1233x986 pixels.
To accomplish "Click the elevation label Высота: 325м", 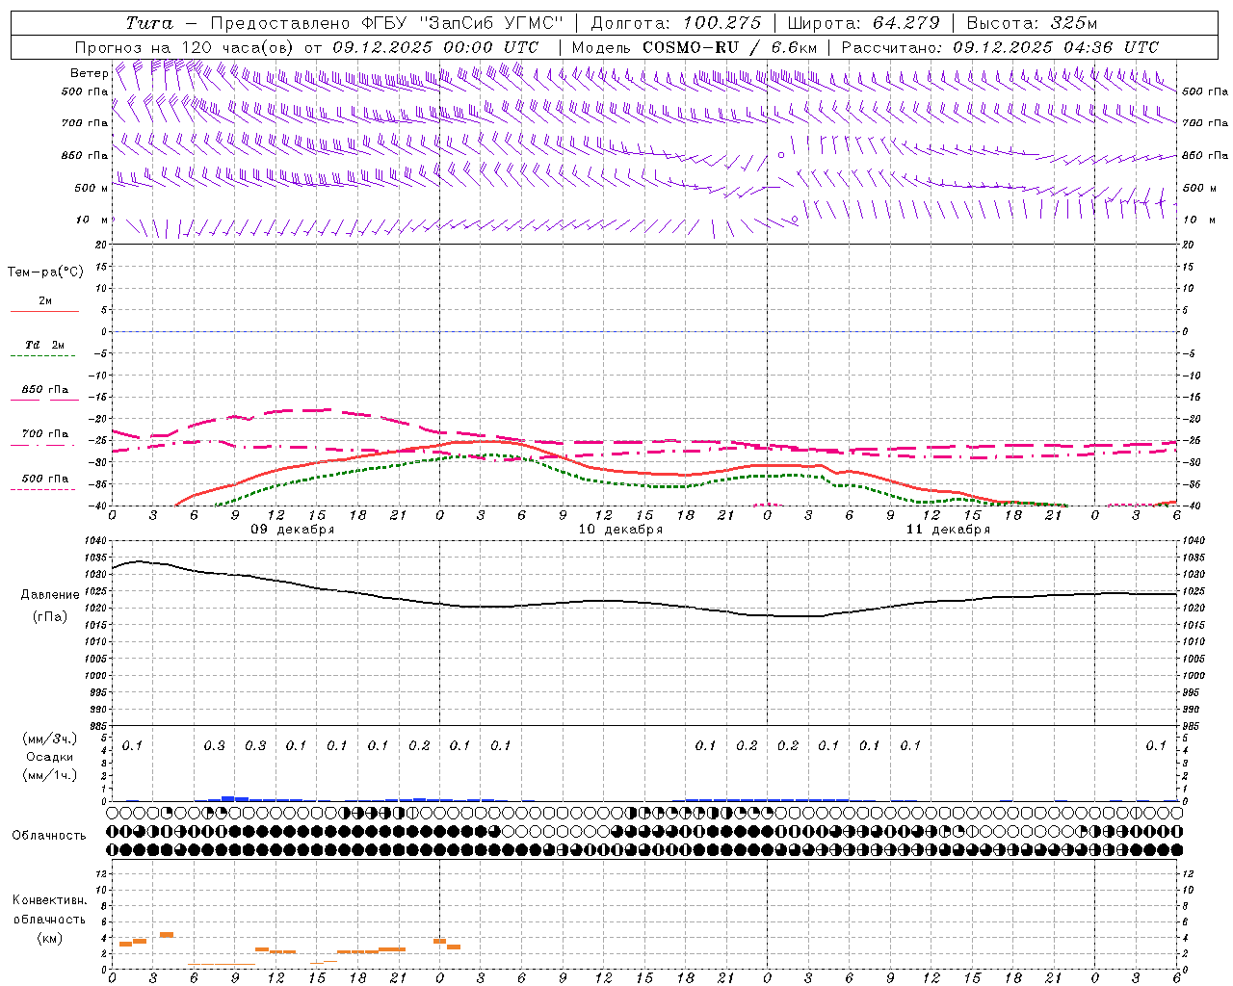I will [x=1032, y=23].
